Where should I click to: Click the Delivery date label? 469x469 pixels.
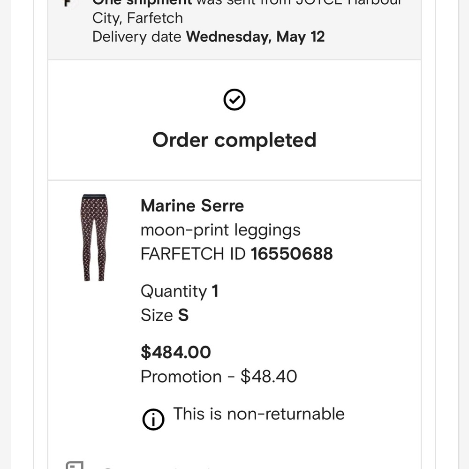(x=137, y=37)
